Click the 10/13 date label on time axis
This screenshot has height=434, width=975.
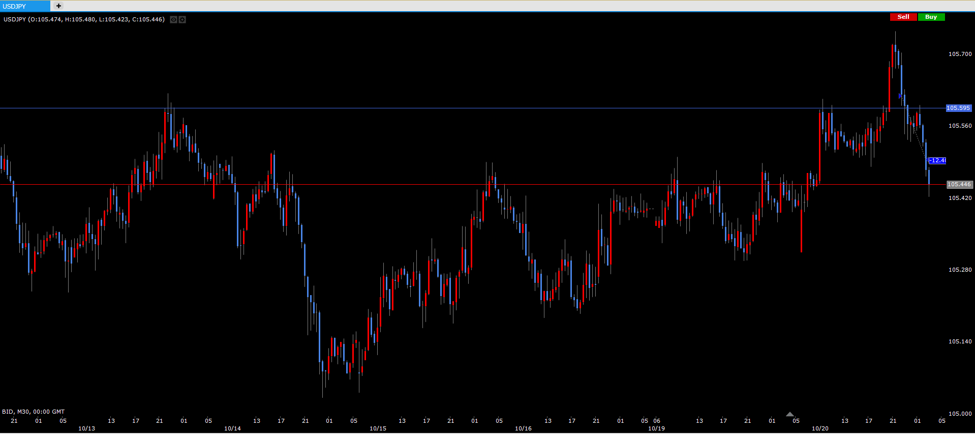click(x=86, y=428)
